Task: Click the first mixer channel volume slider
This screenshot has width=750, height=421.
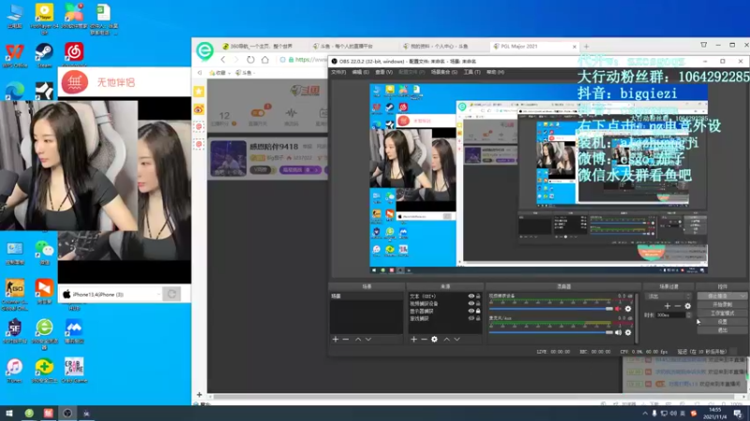Action: [551, 309]
